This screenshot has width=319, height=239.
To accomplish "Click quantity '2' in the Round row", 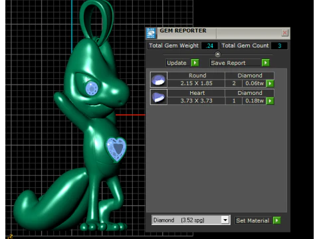I will tap(234, 83).
